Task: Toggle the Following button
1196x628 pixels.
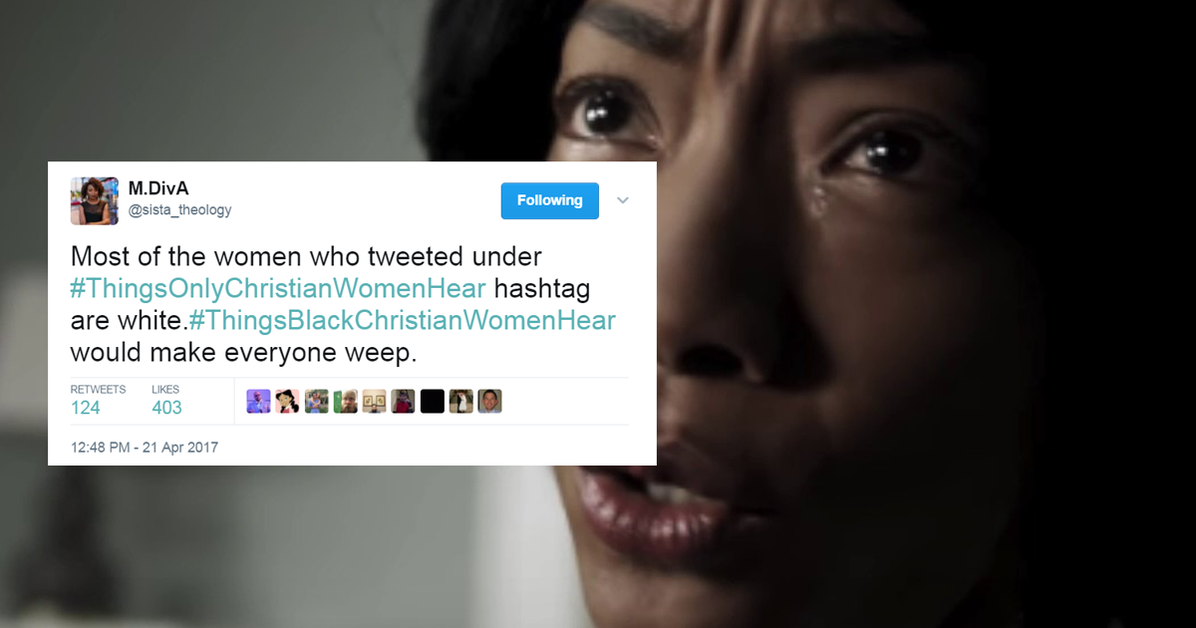Action: click(549, 200)
